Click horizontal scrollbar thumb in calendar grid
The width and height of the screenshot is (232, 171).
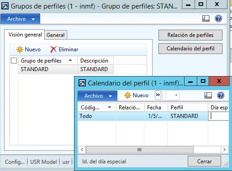click(139, 150)
